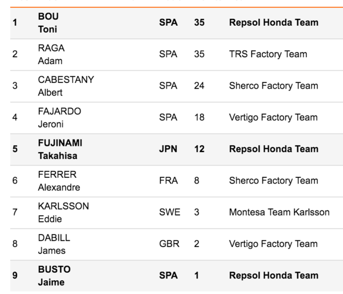Select SWE nationality cell
Viewport: 343px width, 294px height.
tap(170, 212)
